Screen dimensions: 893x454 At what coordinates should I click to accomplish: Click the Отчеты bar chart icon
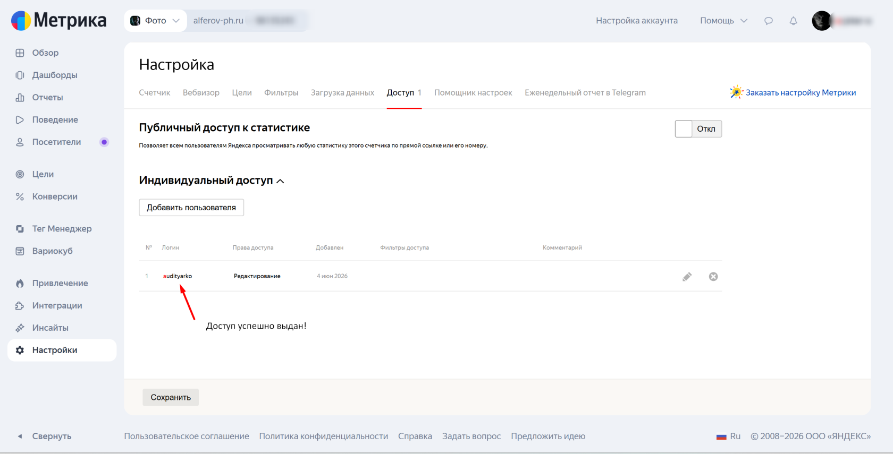click(x=20, y=98)
